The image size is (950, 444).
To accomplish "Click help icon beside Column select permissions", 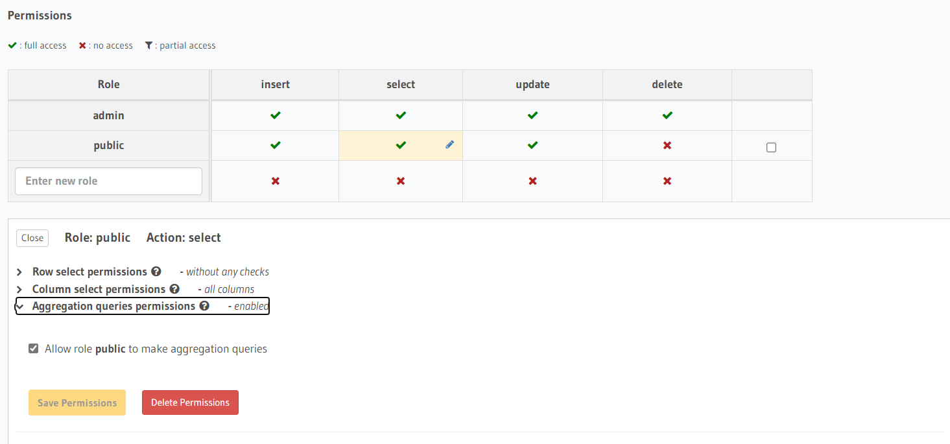I will point(174,289).
